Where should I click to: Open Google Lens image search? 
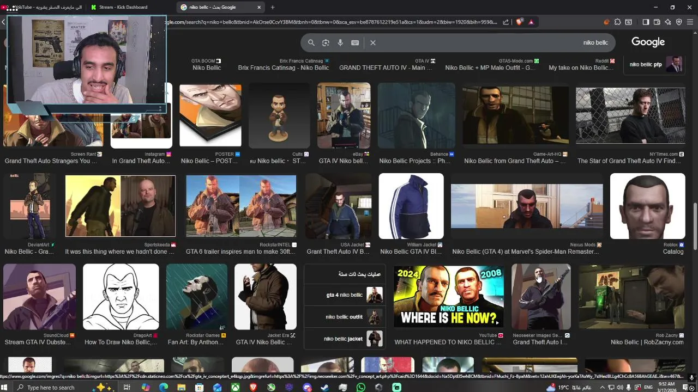coord(326,42)
